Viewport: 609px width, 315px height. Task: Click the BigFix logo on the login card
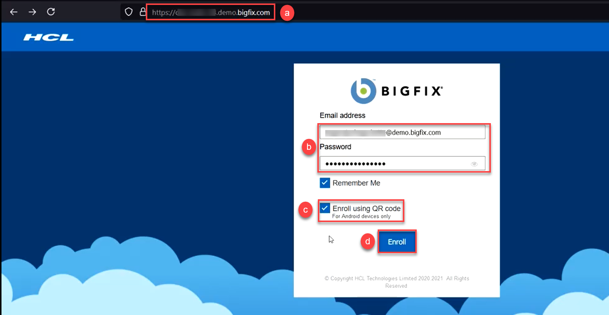(396, 90)
